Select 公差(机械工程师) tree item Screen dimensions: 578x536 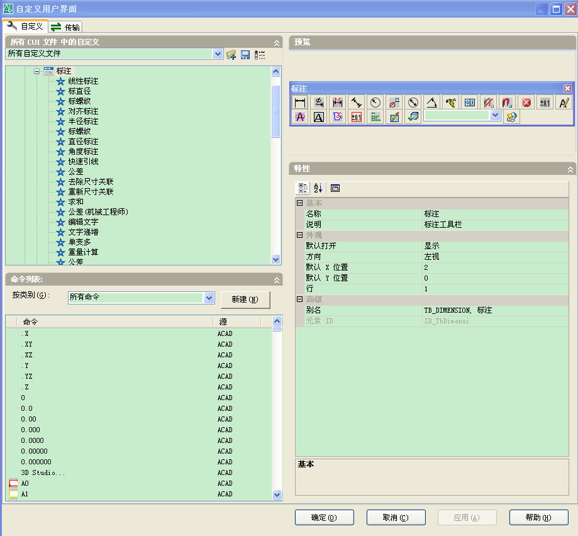click(x=98, y=212)
